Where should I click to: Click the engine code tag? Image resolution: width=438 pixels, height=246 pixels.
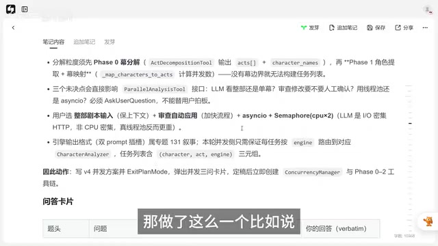302,143
